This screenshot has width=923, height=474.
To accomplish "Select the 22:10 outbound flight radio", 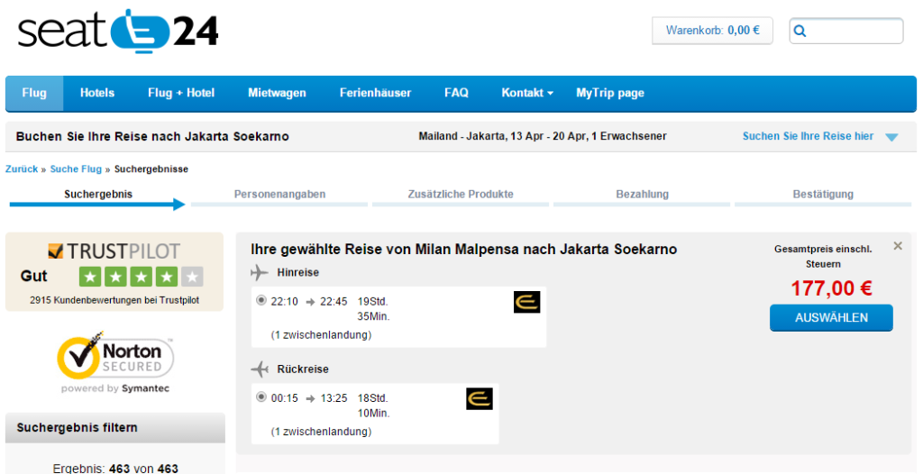I will coord(261,301).
